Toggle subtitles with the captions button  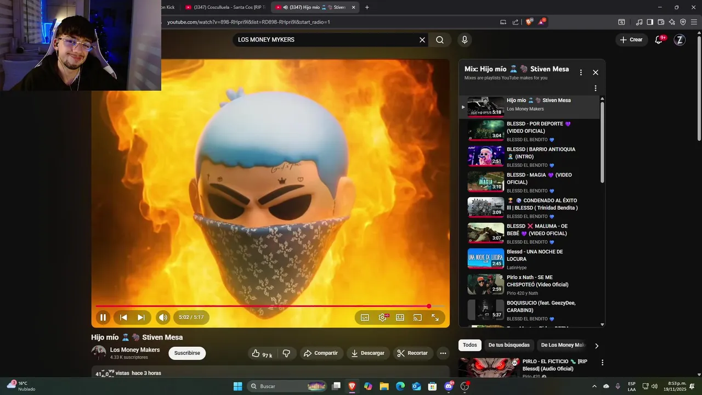tap(365, 317)
